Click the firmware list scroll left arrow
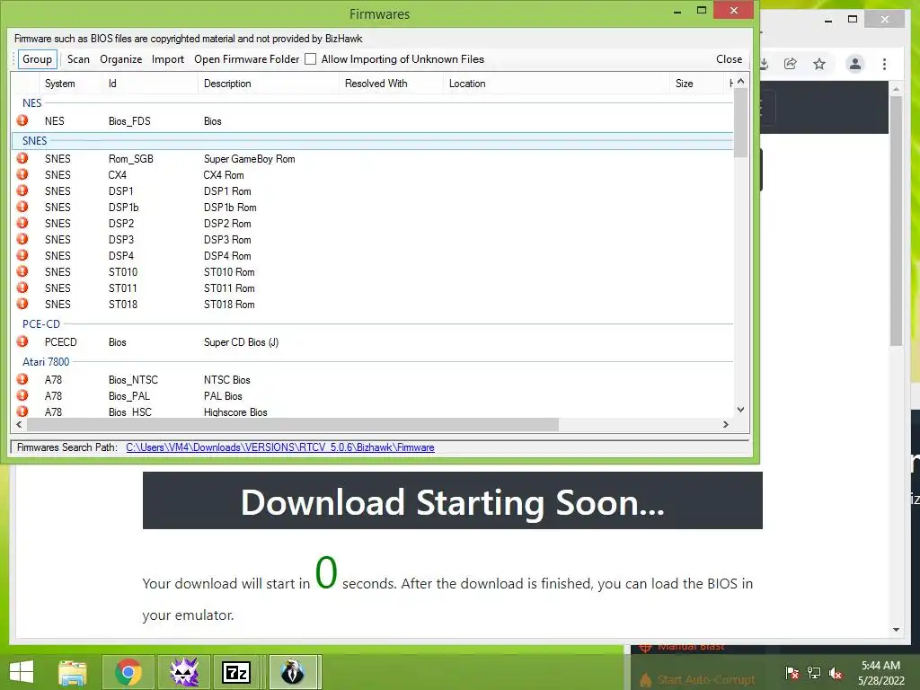Viewport: 920px width, 690px height. (19, 424)
